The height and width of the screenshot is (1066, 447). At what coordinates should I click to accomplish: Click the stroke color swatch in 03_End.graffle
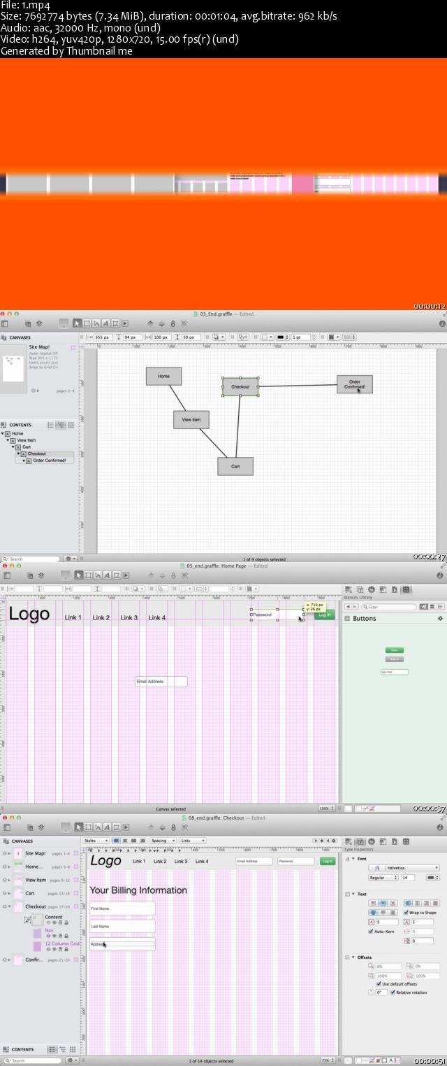[280, 337]
